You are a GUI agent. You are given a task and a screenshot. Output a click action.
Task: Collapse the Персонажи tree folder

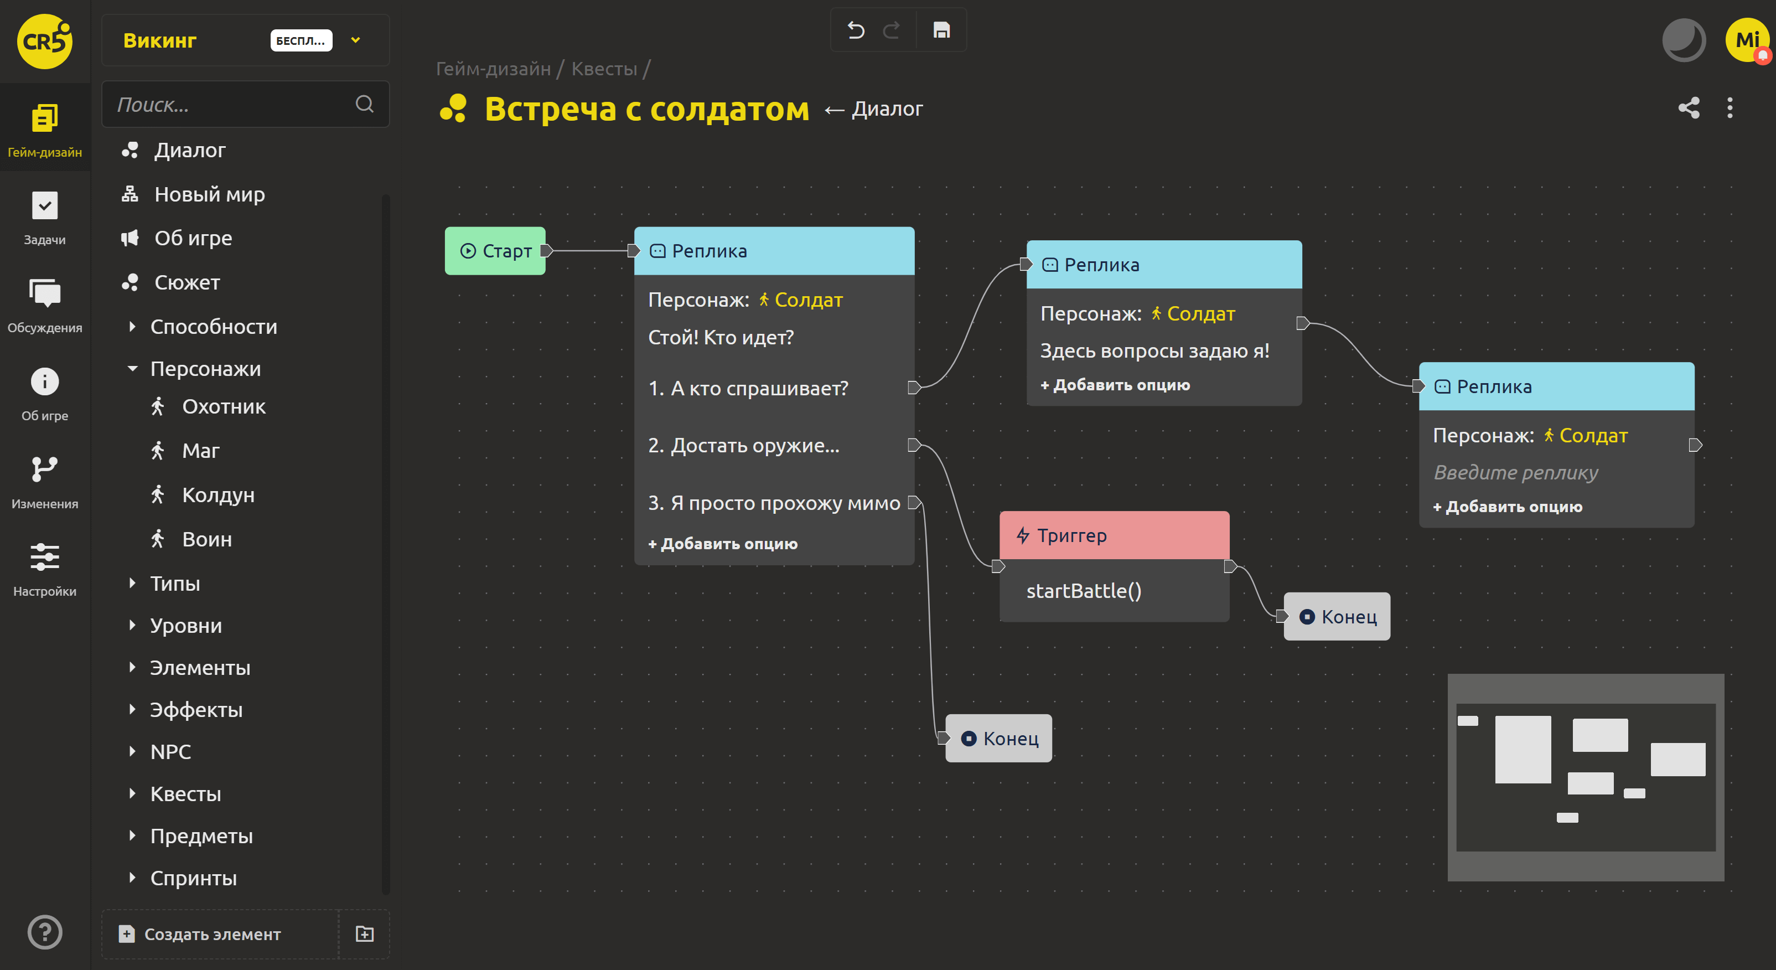pyautogui.click(x=132, y=368)
